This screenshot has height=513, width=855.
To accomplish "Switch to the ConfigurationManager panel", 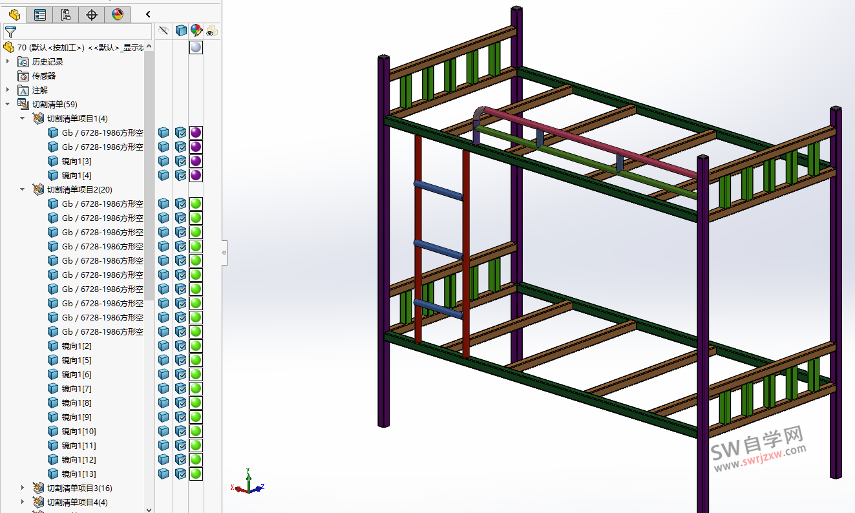I will [x=65, y=15].
